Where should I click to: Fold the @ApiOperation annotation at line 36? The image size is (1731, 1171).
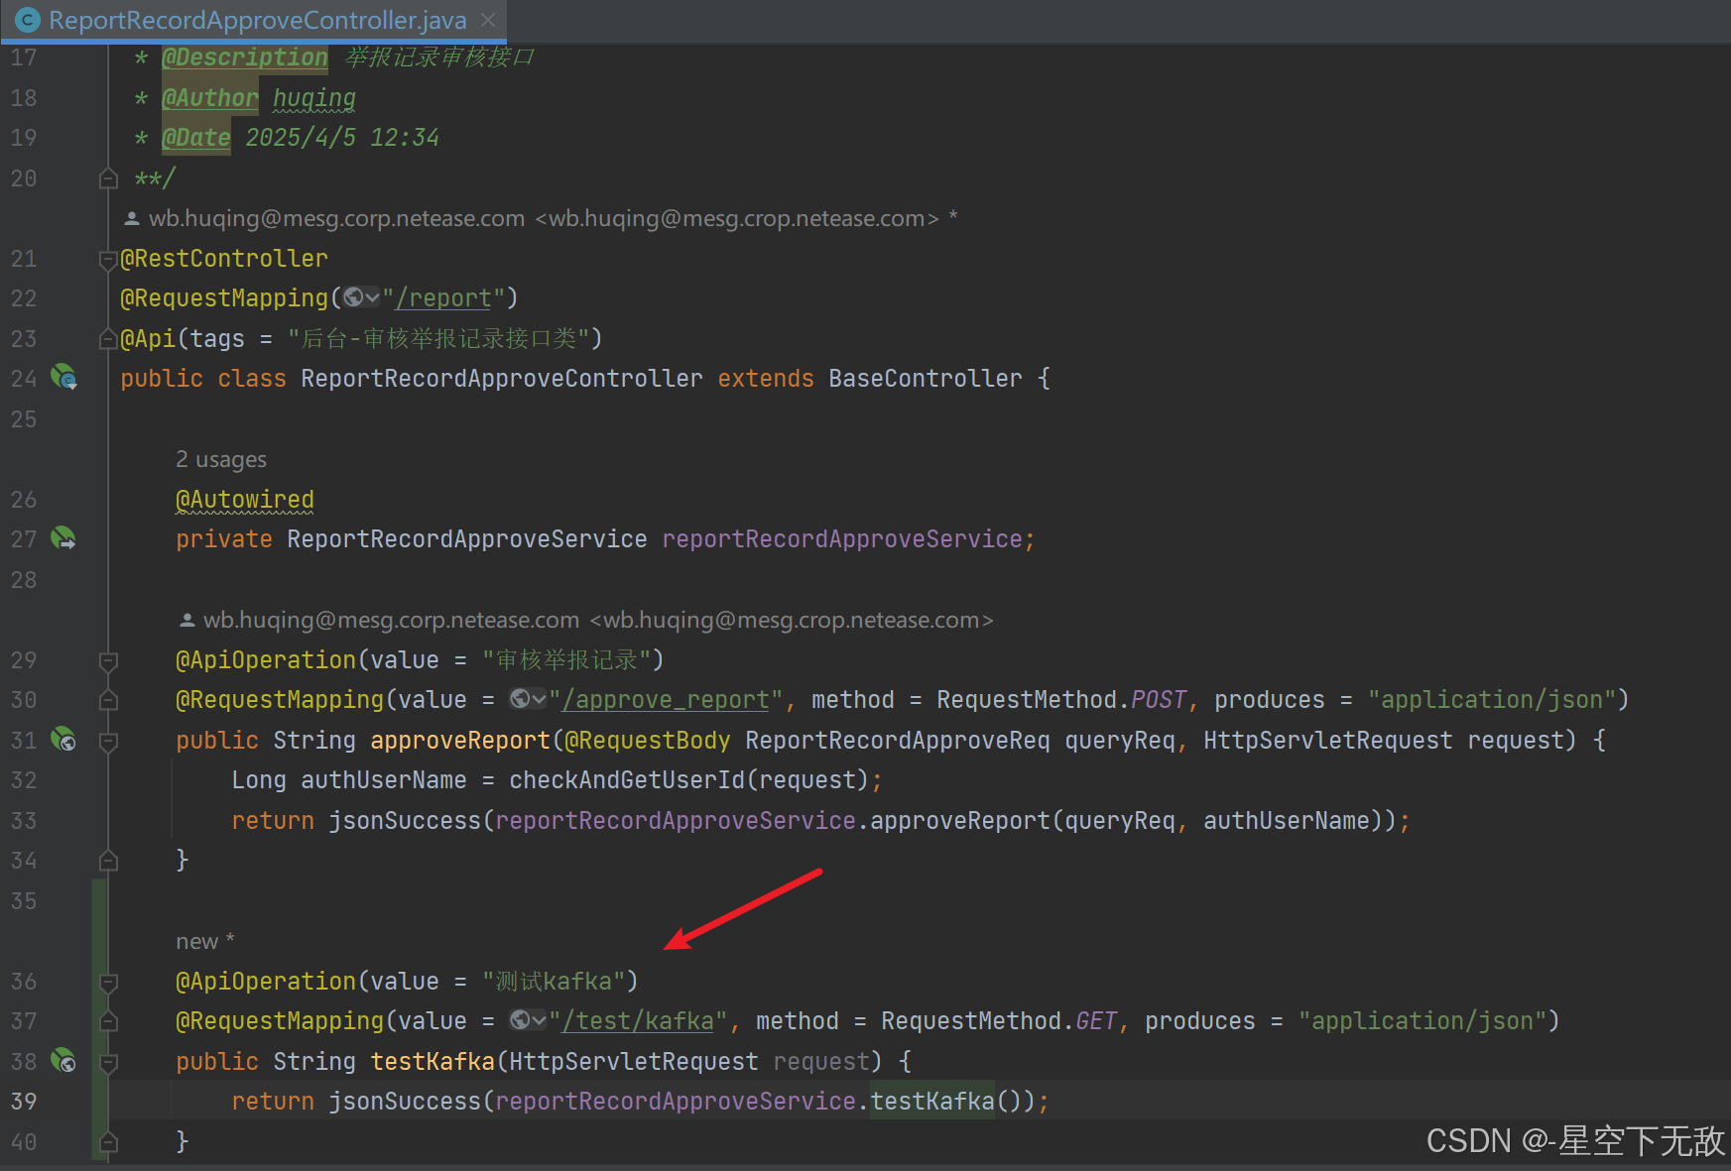pos(109,982)
